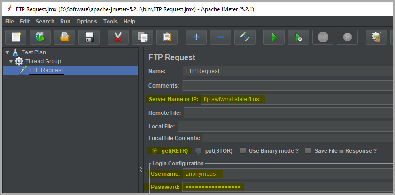Open the Run menu
The width and height of the screenshot is (395, 195).
65,22
